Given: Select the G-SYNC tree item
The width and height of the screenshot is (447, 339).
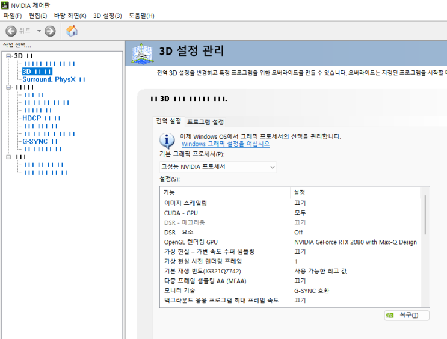Looking at the screenshot, I should pos(40,141).
